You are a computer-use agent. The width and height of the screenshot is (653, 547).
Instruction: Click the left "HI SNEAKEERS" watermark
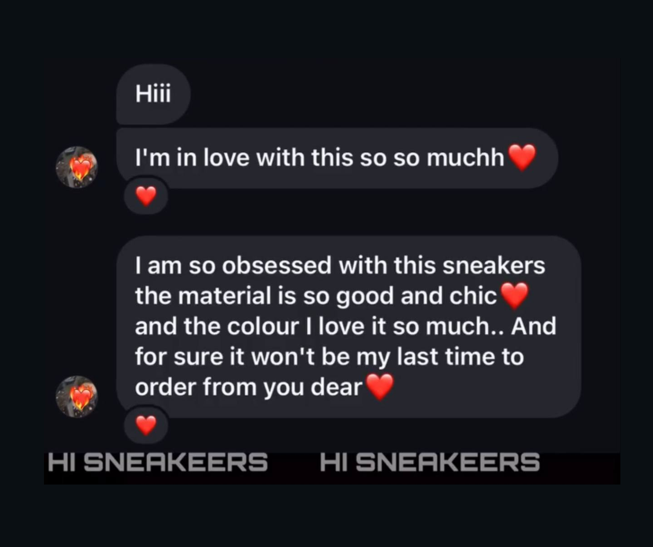coord(158,462)
